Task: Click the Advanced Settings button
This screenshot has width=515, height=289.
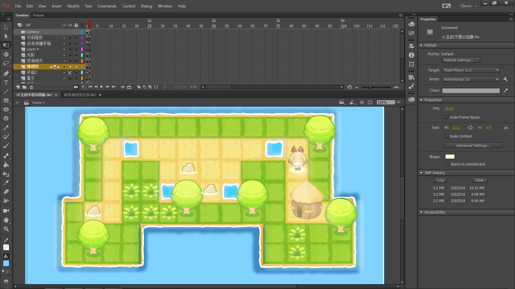Action: (x=473, y=145)
